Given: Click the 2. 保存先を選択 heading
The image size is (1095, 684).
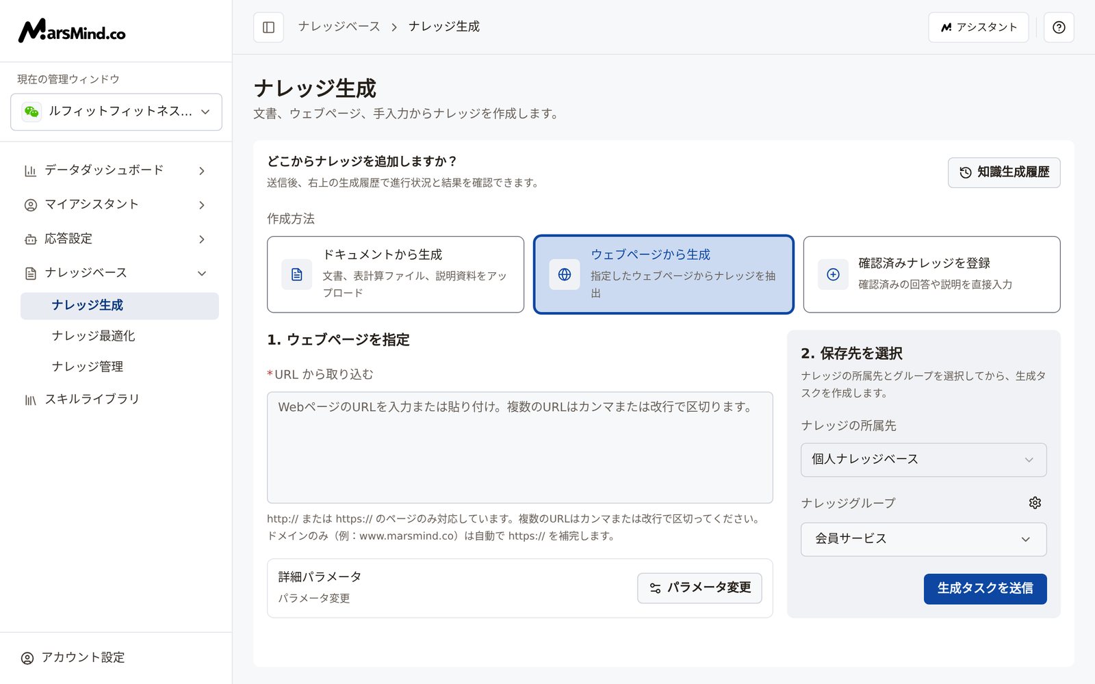Looking at the screenshot, I should click(851, 354).
